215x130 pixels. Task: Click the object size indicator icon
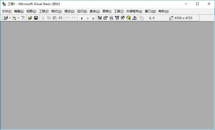171,18
